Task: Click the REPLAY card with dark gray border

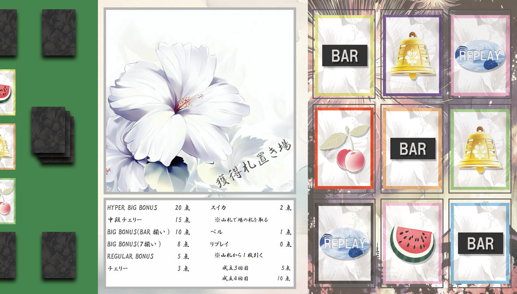Action: 344,243
